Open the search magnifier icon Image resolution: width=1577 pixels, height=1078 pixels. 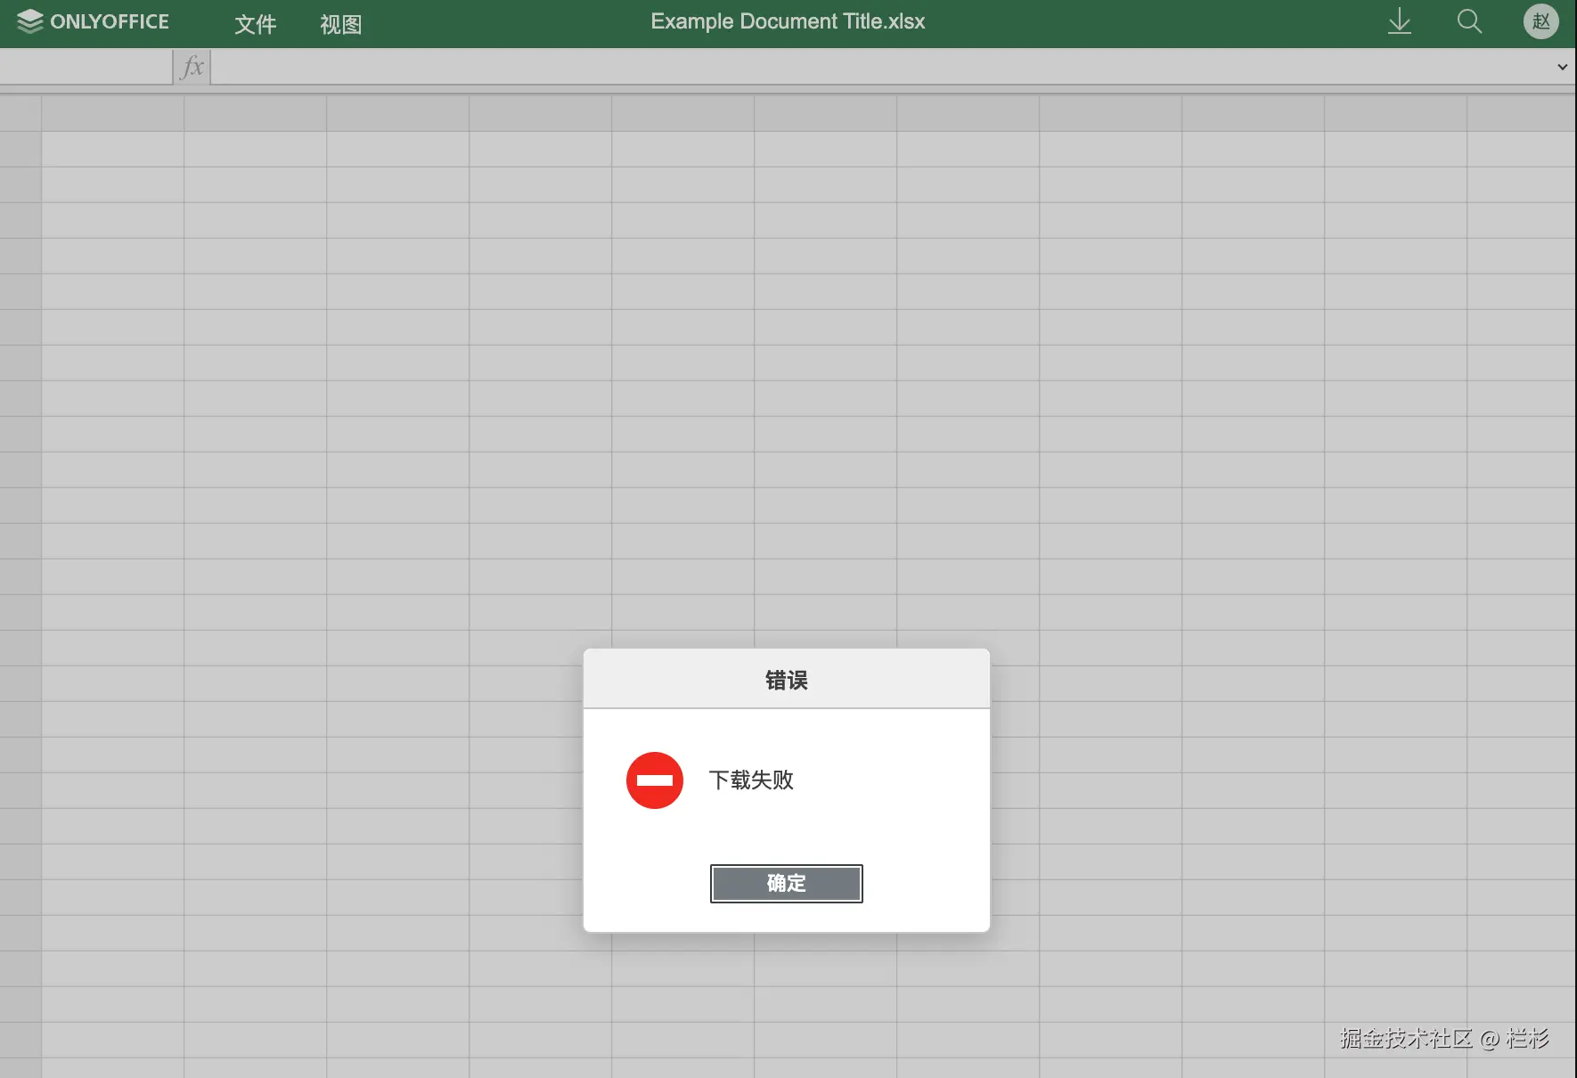point(1469,21)
